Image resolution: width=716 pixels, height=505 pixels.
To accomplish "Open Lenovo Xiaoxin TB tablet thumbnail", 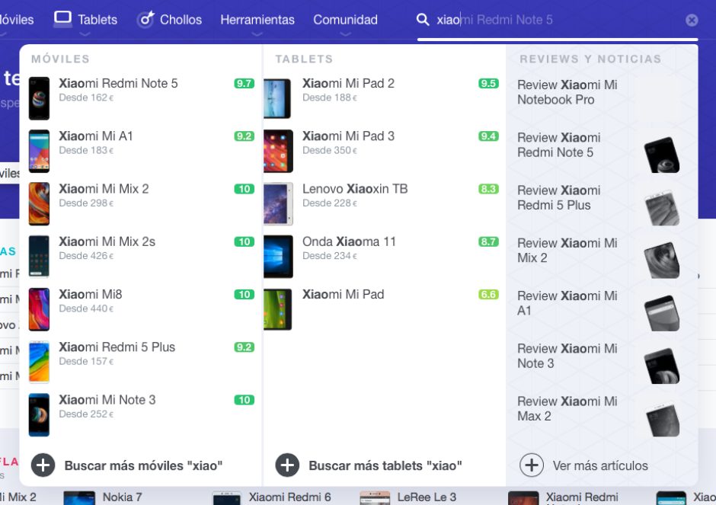I will (x=279, y=203).
